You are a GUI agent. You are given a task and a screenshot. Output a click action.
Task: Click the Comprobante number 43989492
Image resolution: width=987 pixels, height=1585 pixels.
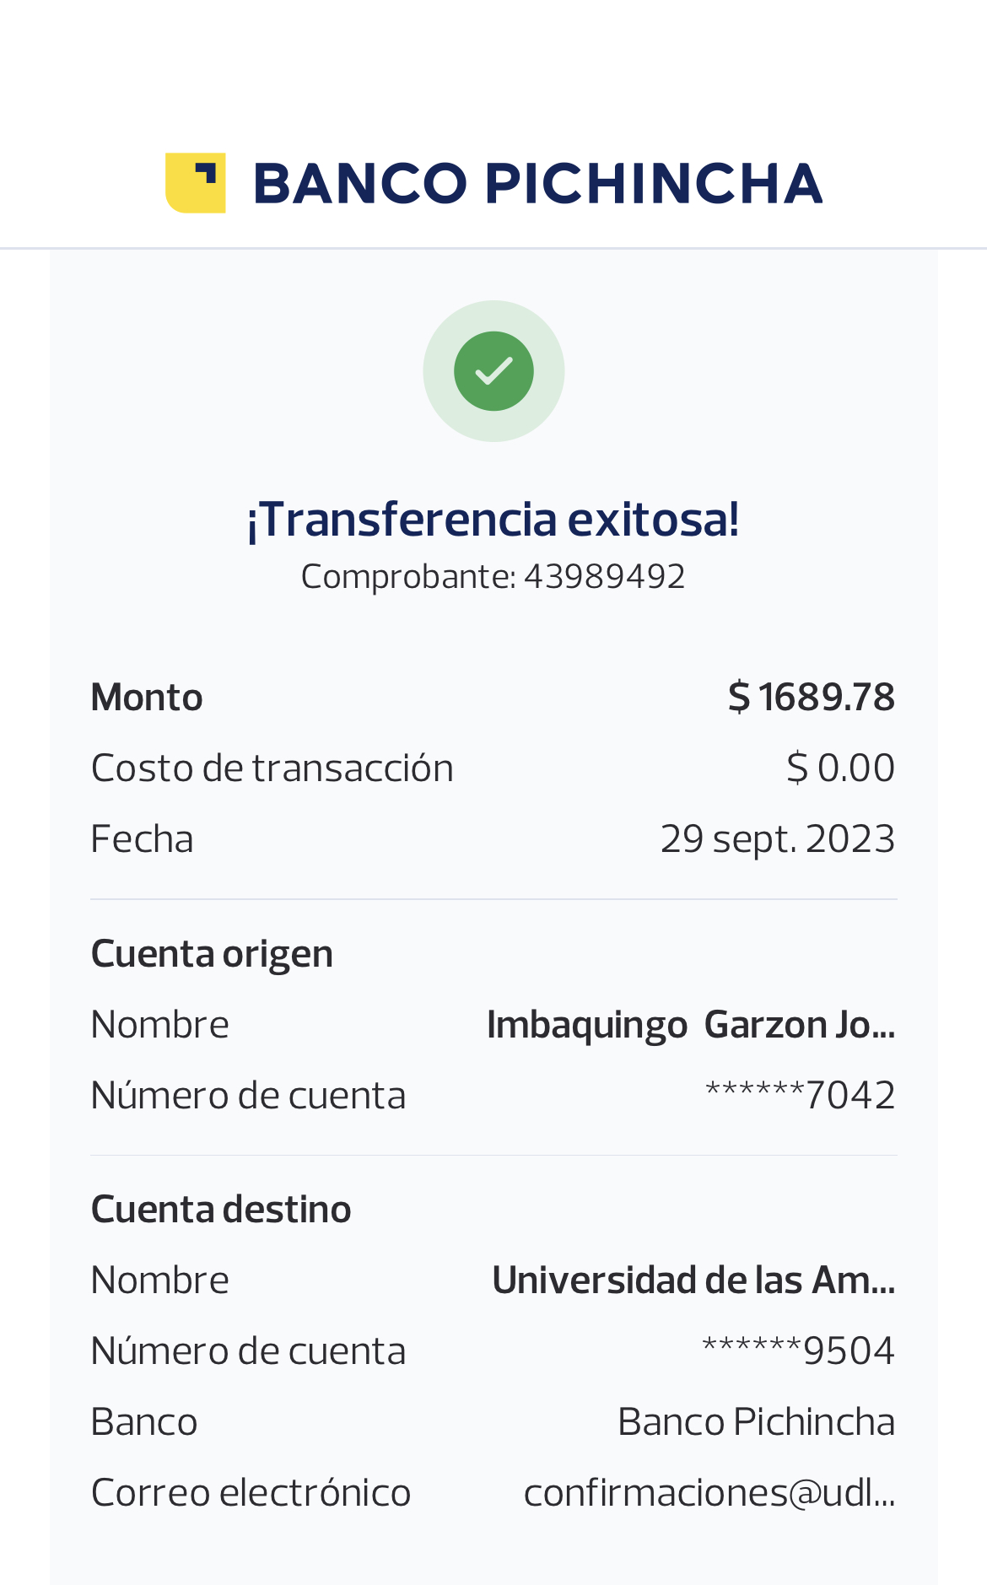[604, 577]
